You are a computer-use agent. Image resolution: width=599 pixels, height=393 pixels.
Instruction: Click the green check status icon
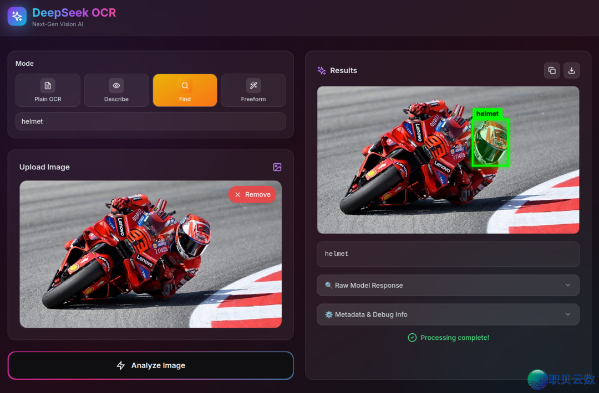412,337
